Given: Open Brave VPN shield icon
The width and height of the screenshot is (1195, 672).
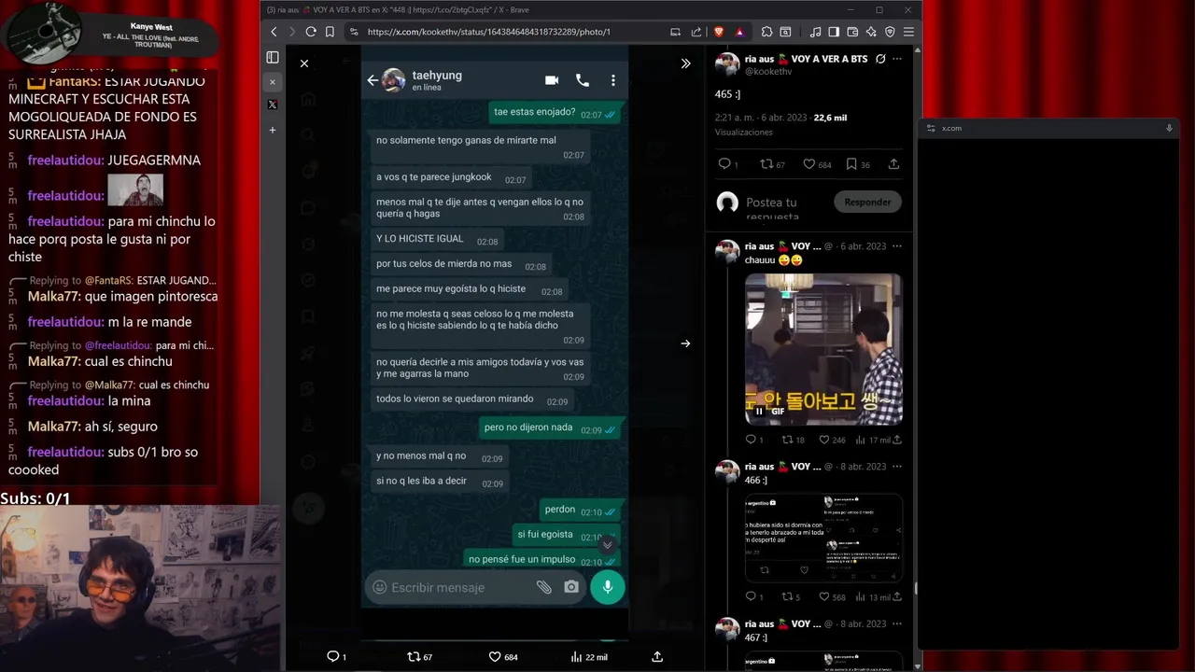Looking at the screenshot, I should coord(890,32).
